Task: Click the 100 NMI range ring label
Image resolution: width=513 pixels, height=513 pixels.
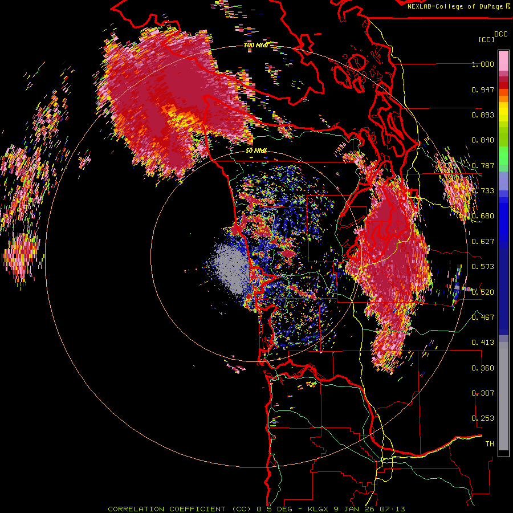Action: tap(256, 45)
